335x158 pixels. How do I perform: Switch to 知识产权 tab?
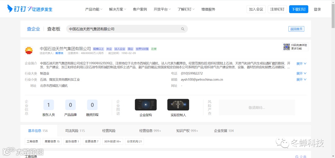click(187, 131)
